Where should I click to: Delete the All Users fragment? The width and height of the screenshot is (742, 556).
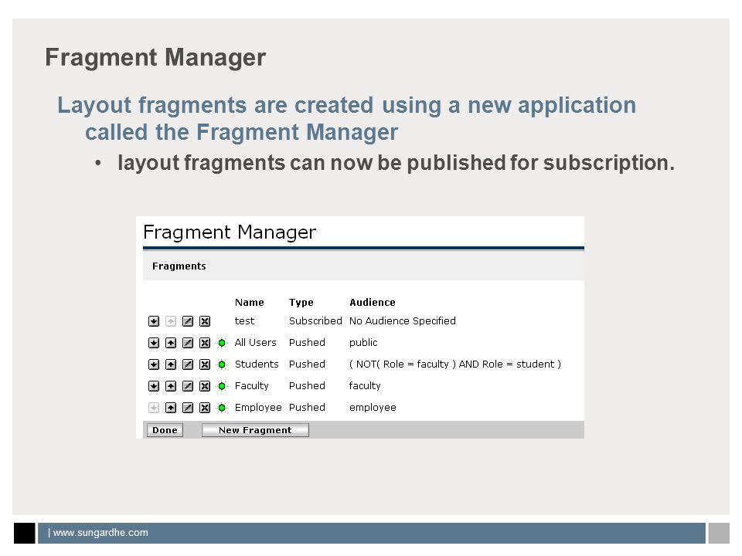tap(204, 343)
